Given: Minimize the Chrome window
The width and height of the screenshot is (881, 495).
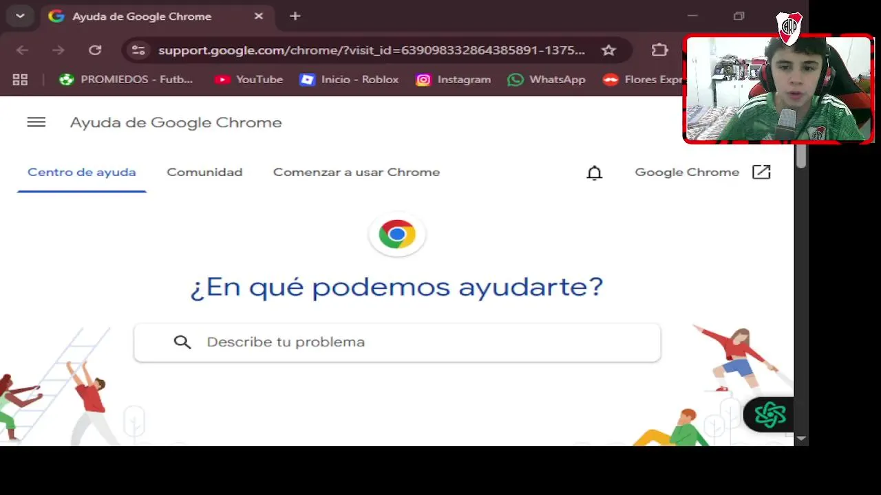Looking at the screenshot, I should click(x=692, y=16).
